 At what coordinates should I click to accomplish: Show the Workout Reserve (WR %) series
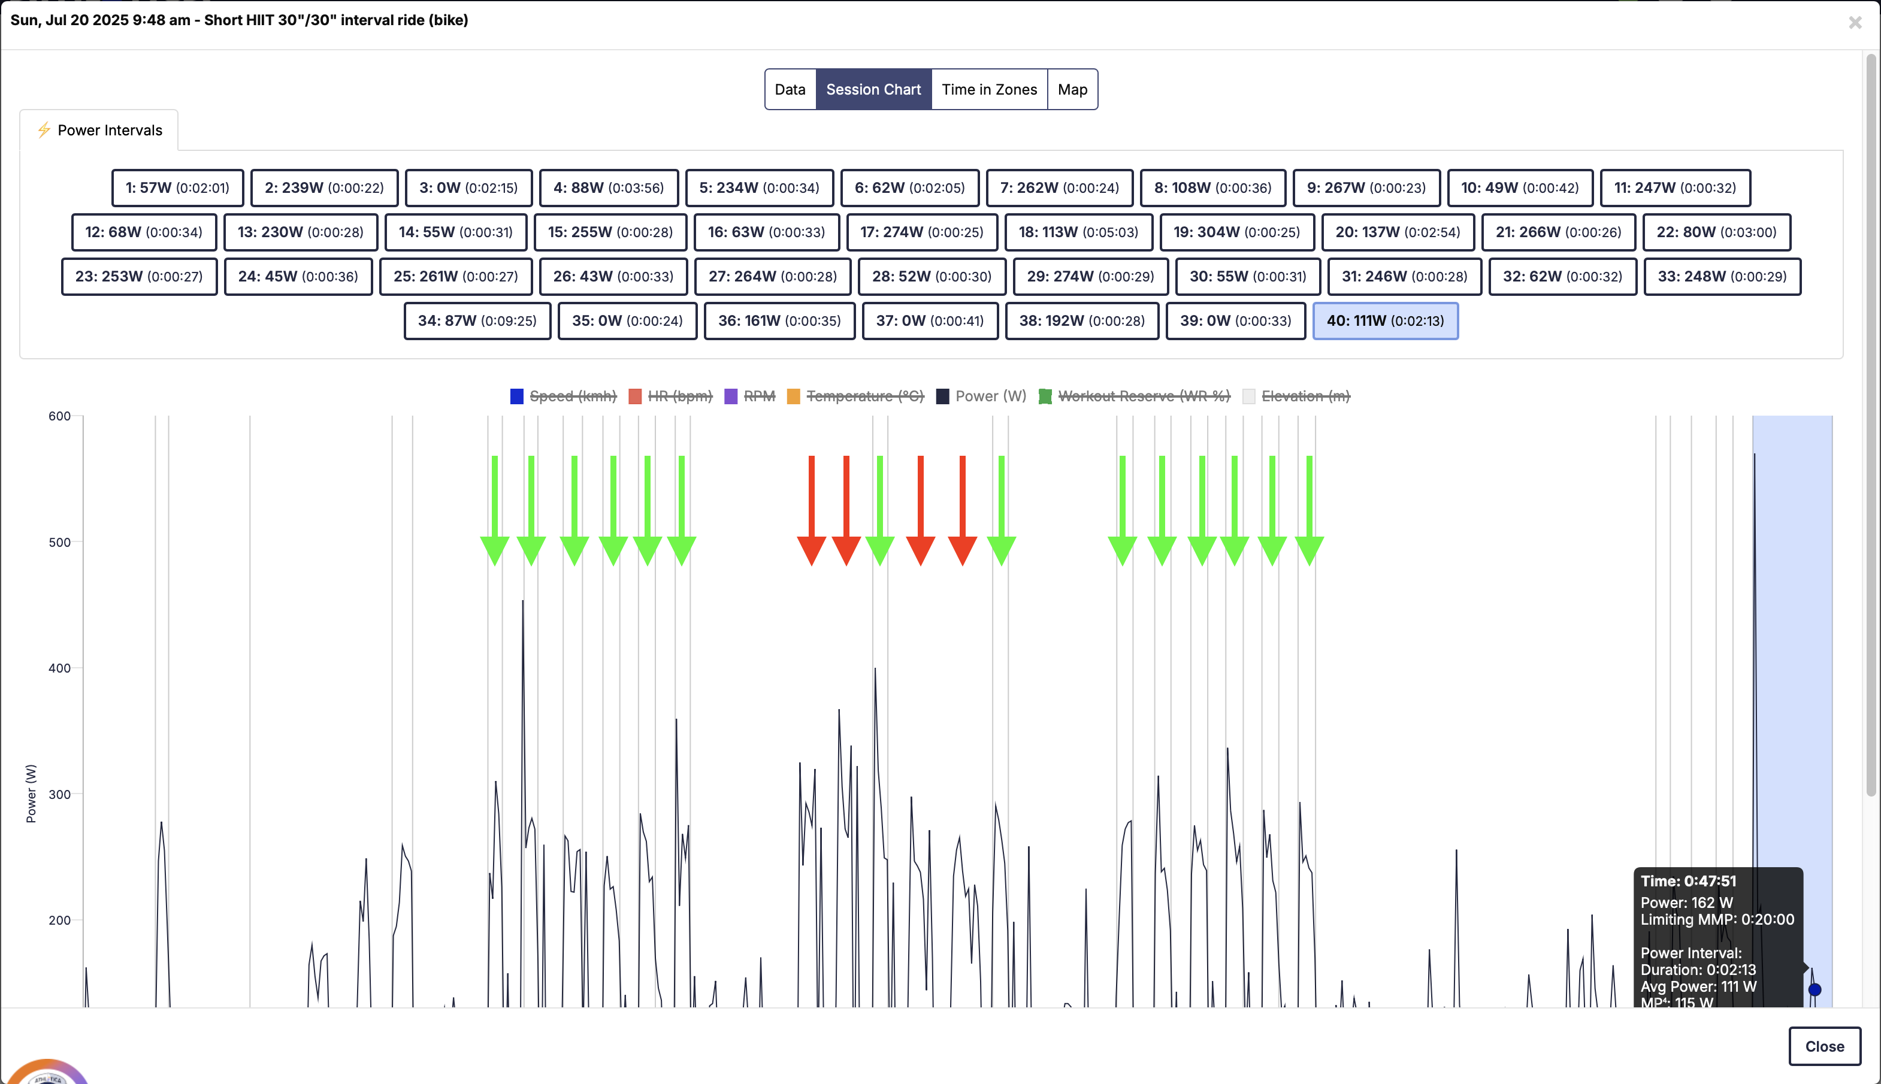click(1143, 396)
